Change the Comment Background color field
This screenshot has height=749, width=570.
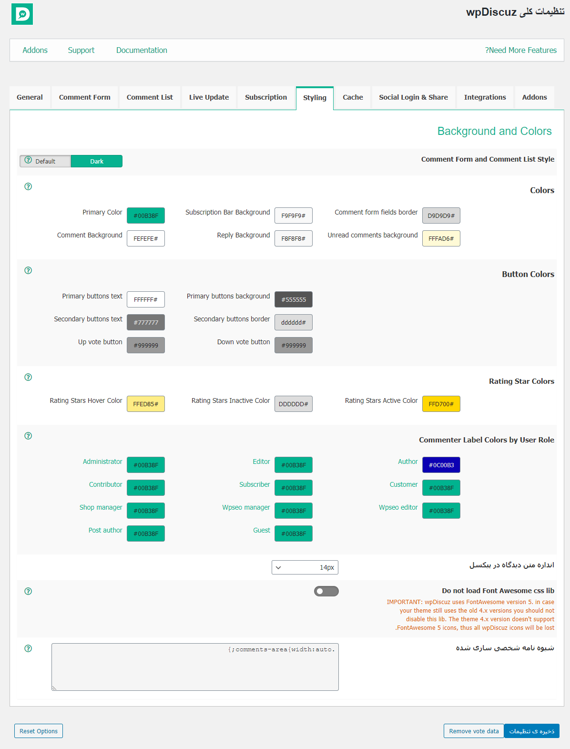[146, 238]
